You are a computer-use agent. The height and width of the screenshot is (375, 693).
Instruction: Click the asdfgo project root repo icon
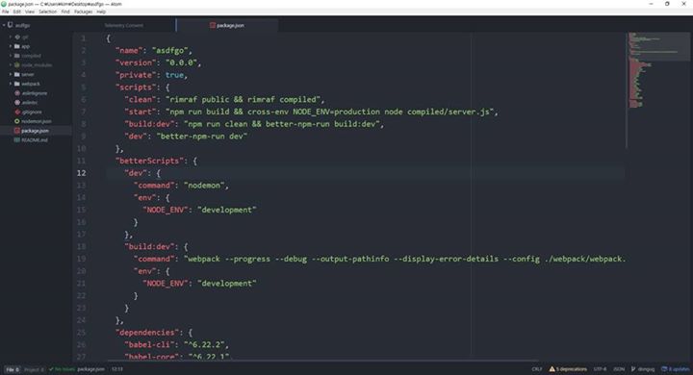click(10, 25)
